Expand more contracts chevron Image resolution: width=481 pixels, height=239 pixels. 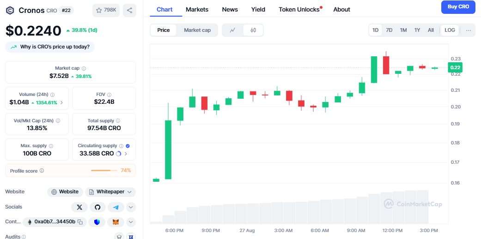131,222
